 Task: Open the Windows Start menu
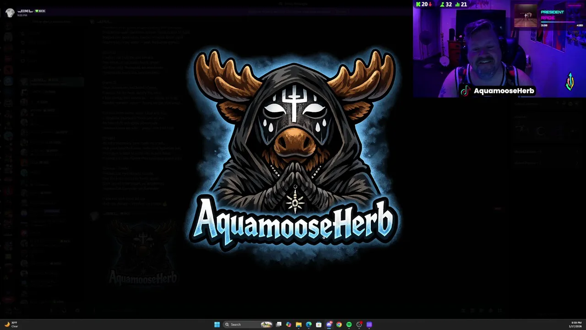[x=217, y=324]
